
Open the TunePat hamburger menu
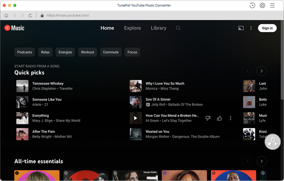coord(272,5)
